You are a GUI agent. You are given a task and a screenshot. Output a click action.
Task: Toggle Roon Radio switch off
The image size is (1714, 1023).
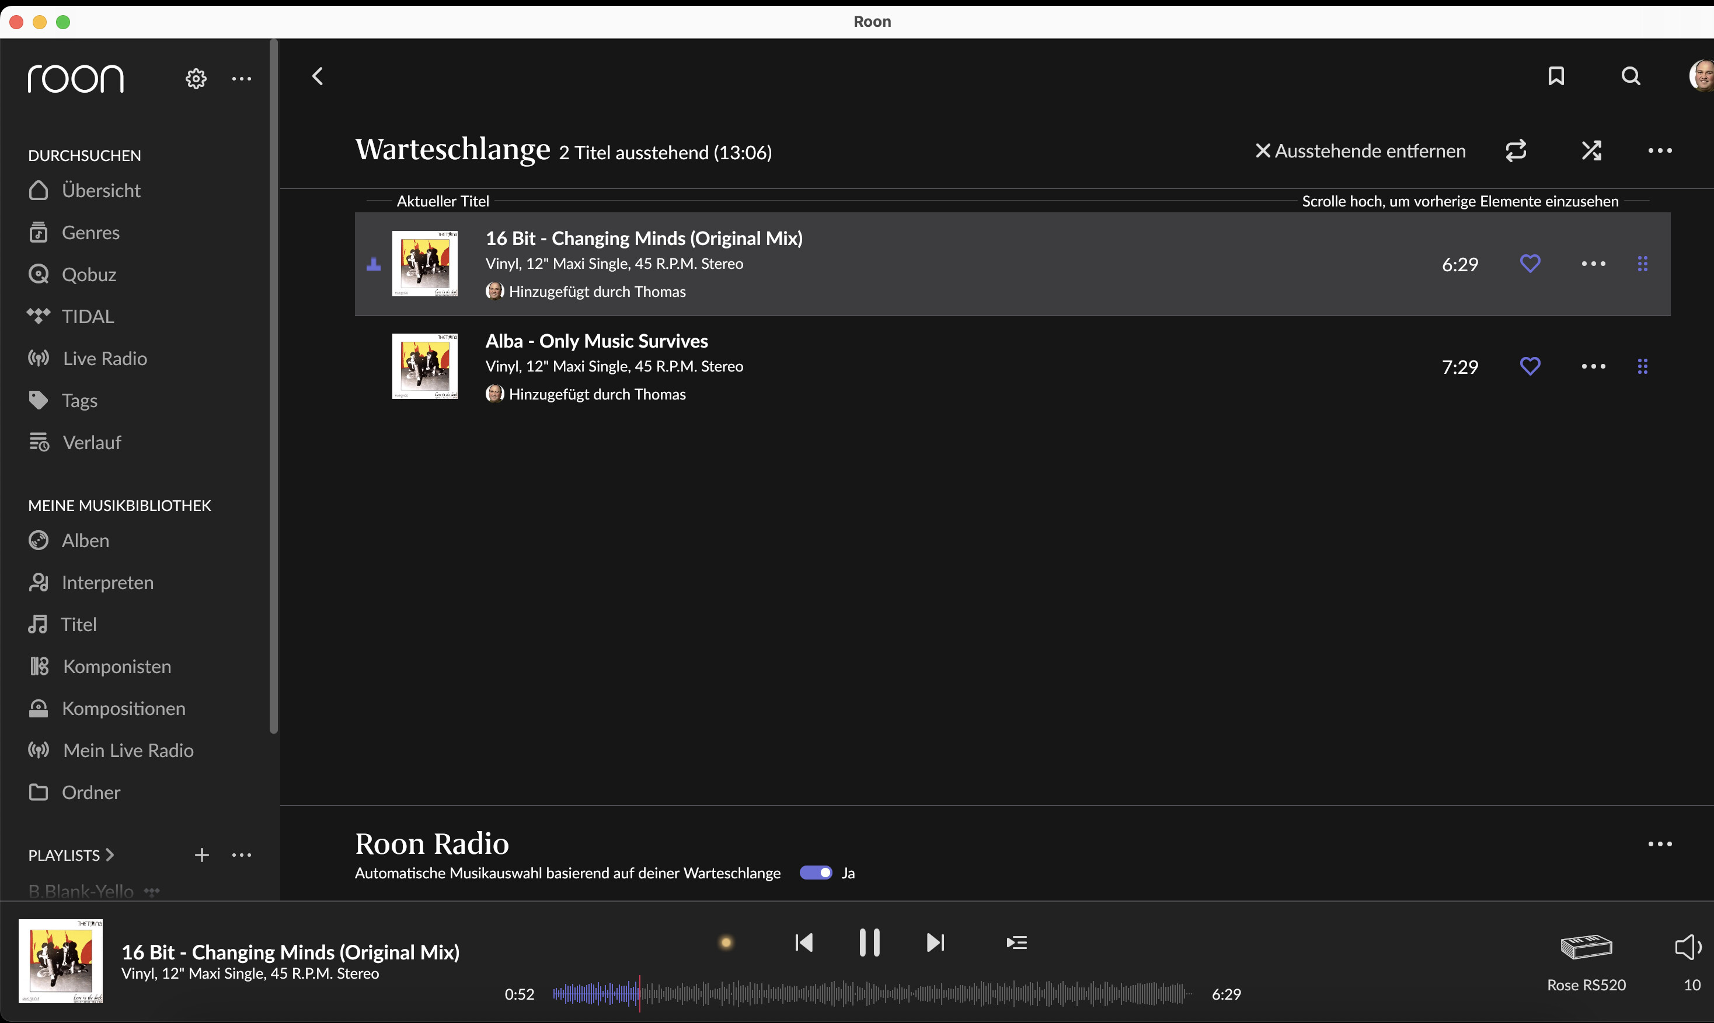tap(816, 873)
